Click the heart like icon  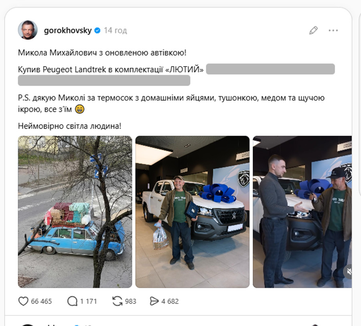23,301
